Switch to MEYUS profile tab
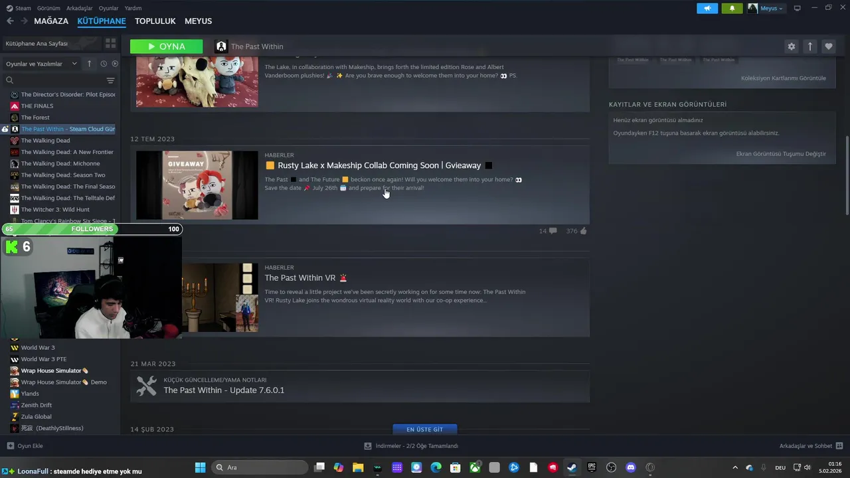The width and height of the screenshot is (850, 478). (198, 21)
